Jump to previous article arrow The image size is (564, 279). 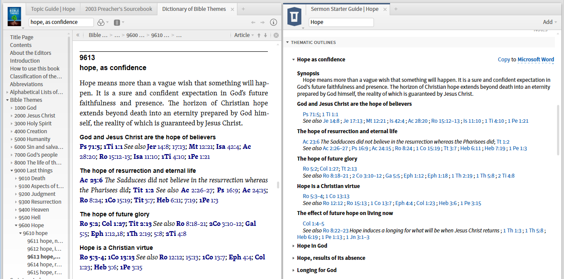coord(259,35)
